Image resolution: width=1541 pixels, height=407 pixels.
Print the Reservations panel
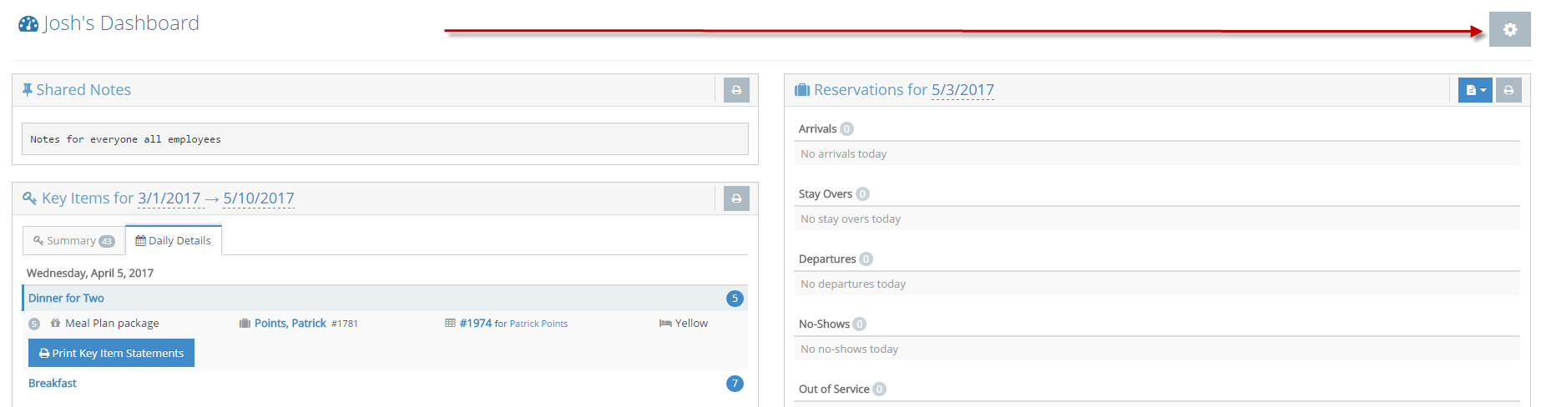tap(1508, 90)
